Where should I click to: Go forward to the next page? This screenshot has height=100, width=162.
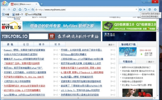click(9, 9)
